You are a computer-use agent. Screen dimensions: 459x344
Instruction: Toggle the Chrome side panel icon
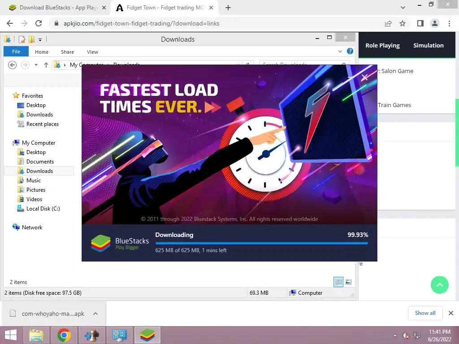(x=420, y=23)
